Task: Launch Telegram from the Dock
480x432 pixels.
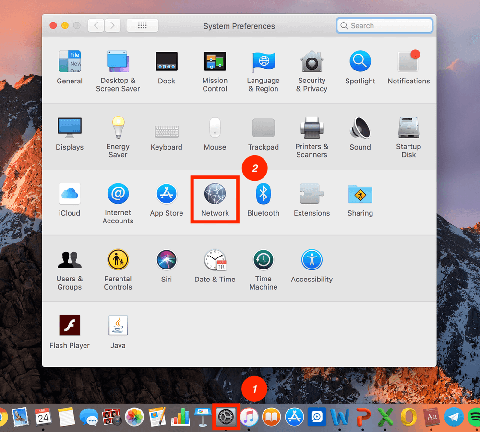Action: tap(454, 417)
